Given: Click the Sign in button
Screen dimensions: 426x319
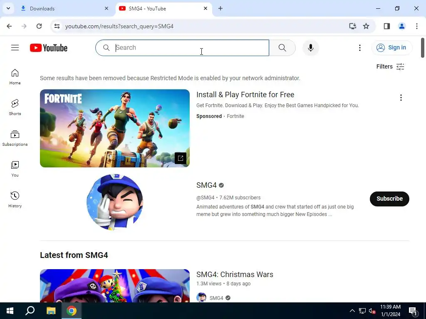Looking at the screenshot, I should coord(392,48).
